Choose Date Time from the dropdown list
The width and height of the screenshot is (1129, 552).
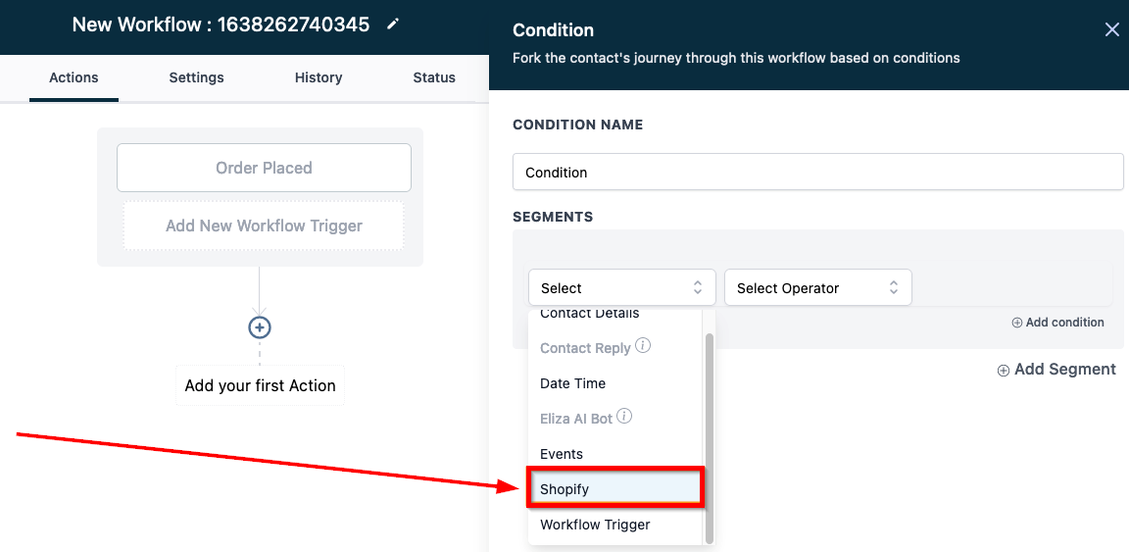tap(573, 383)
